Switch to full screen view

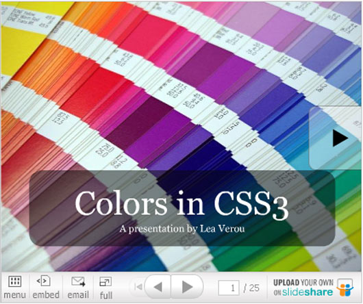[105, 281]
